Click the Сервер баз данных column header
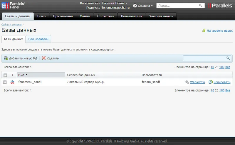The image size is (235, 145). coord(81,75)
